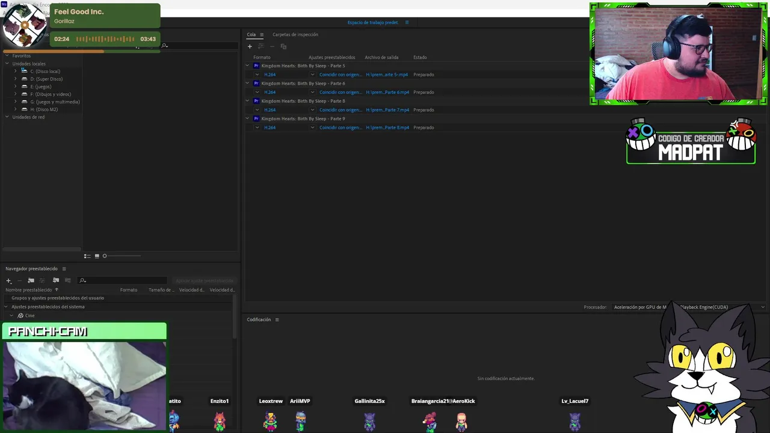Collapse the Unidades locales section

7,64
